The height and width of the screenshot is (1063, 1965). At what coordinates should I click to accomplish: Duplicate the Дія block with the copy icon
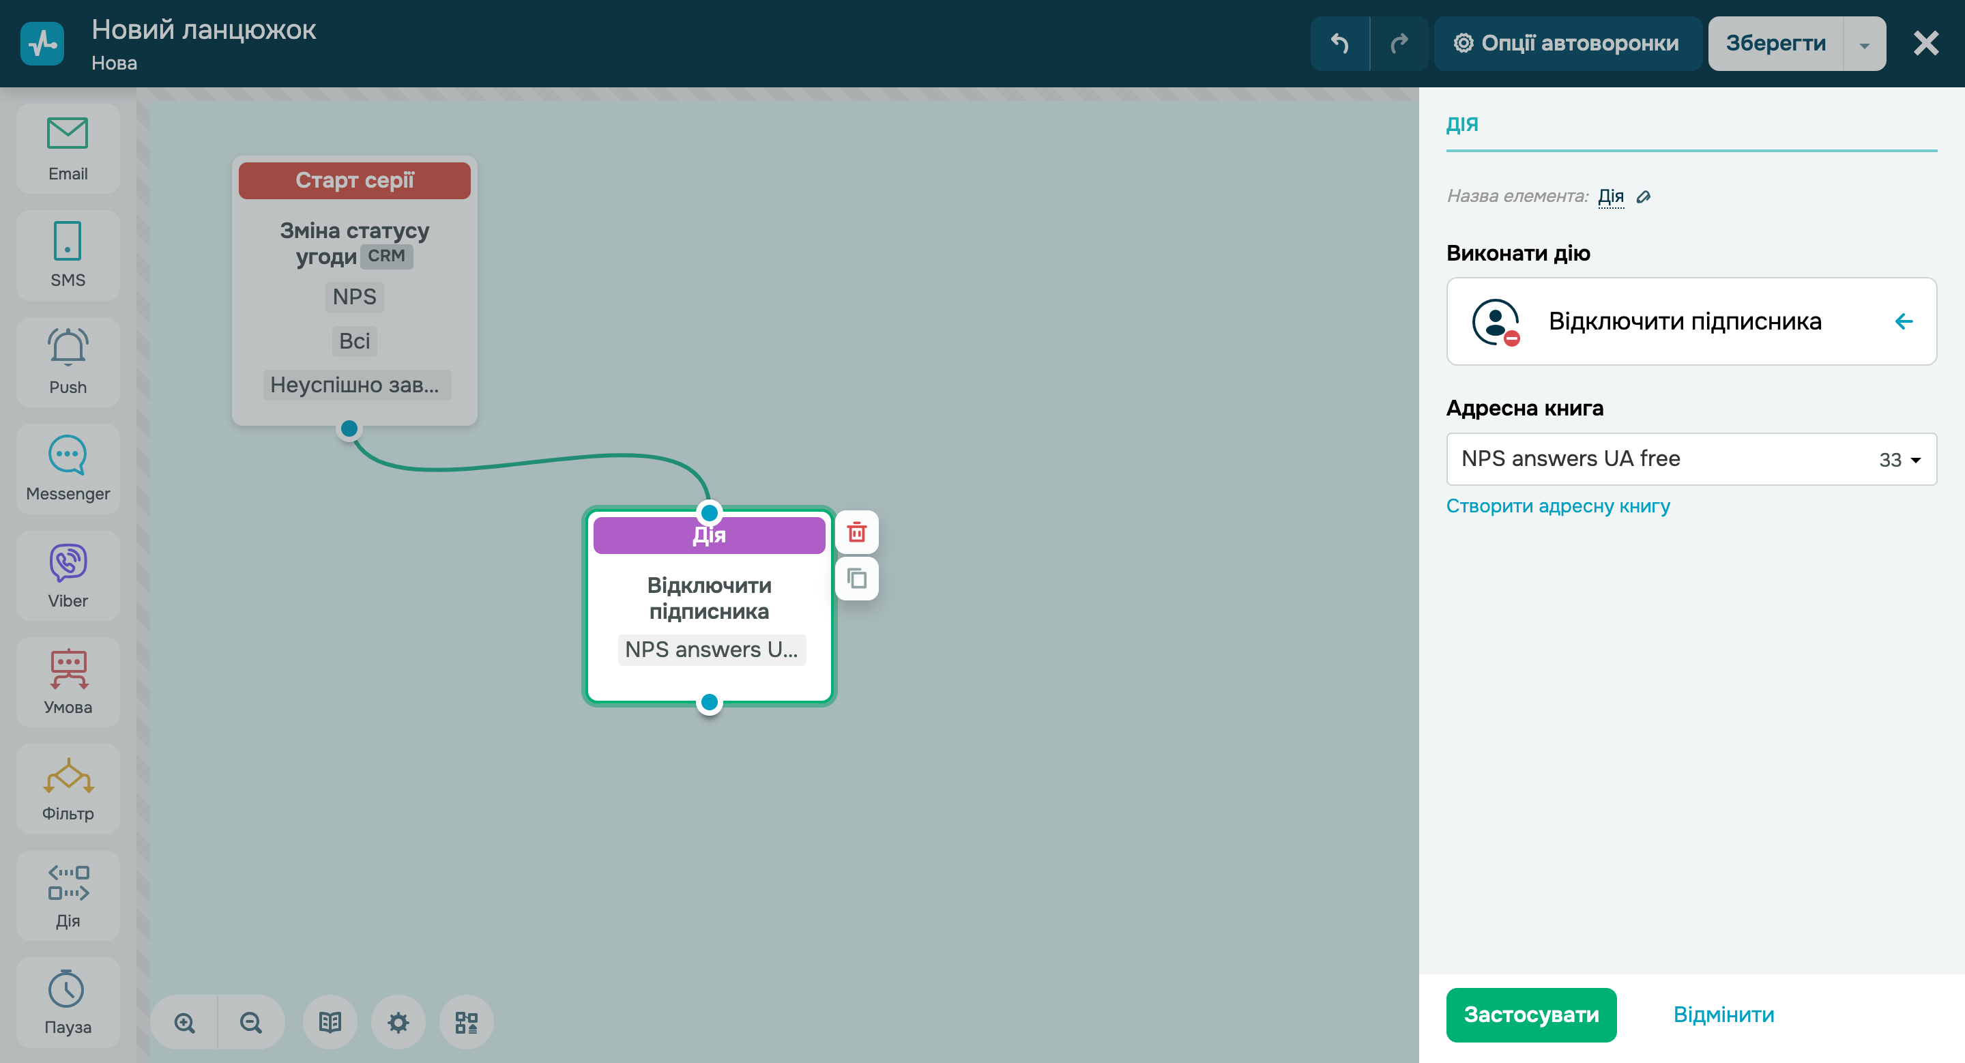(x=857, y=578)
